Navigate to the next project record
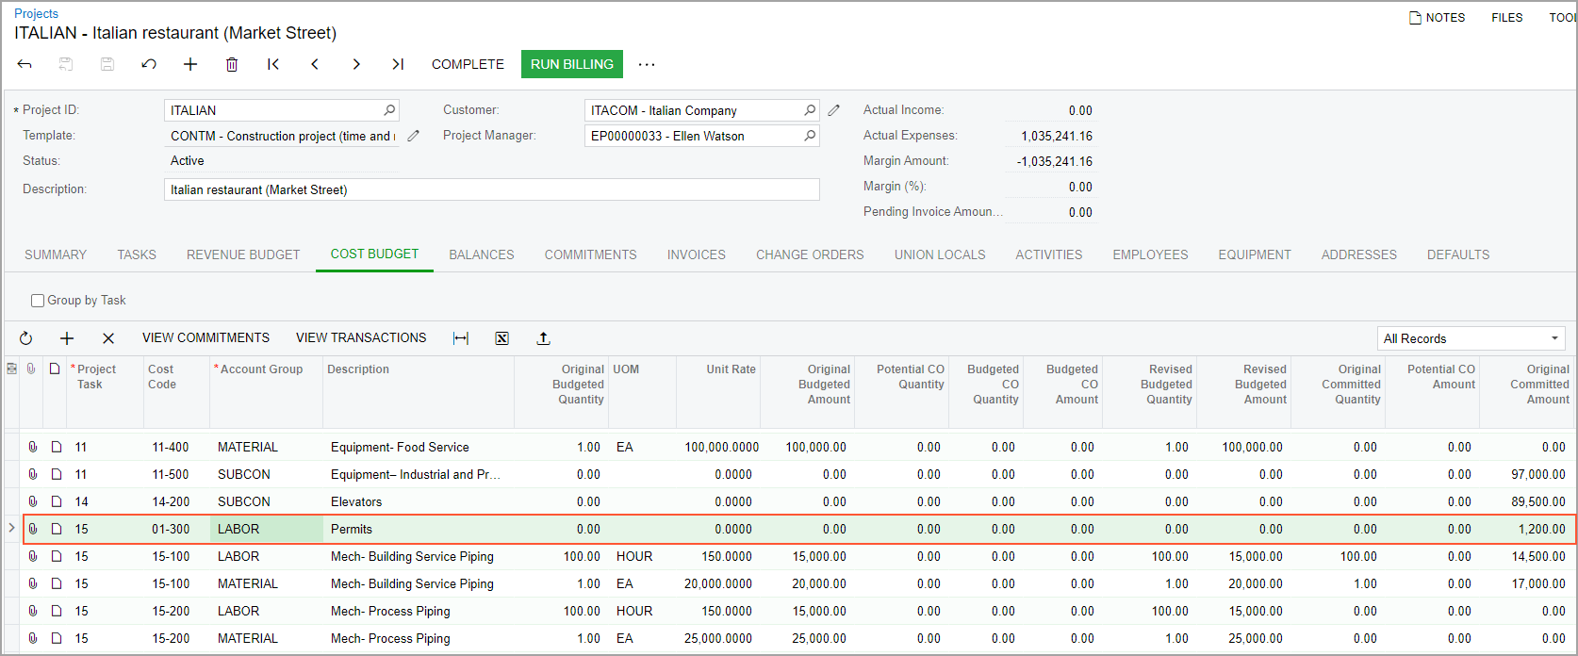 click(356, 64)
